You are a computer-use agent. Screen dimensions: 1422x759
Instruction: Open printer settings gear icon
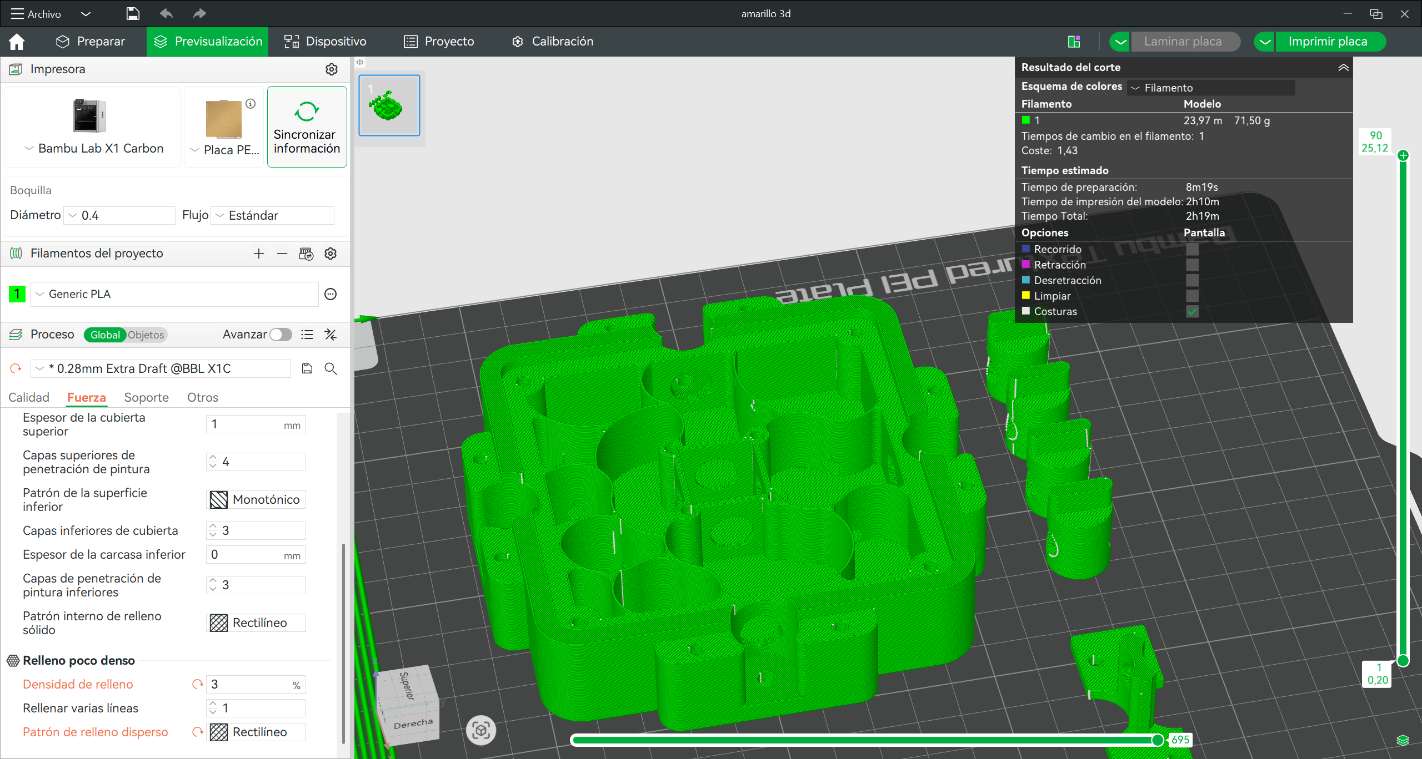coord(332,69)
